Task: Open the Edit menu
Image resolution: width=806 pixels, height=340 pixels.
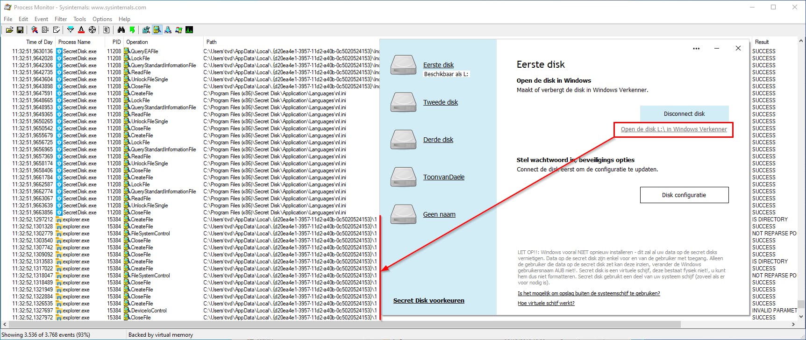Action: pos(23,19)
